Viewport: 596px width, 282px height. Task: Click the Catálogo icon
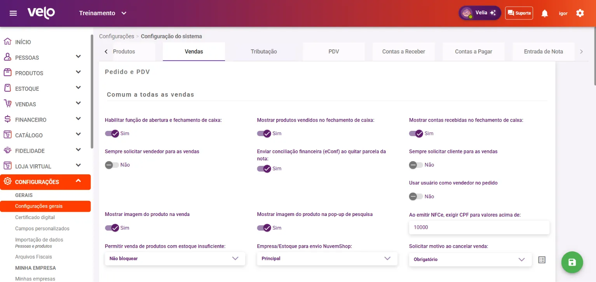click(7, 135)
